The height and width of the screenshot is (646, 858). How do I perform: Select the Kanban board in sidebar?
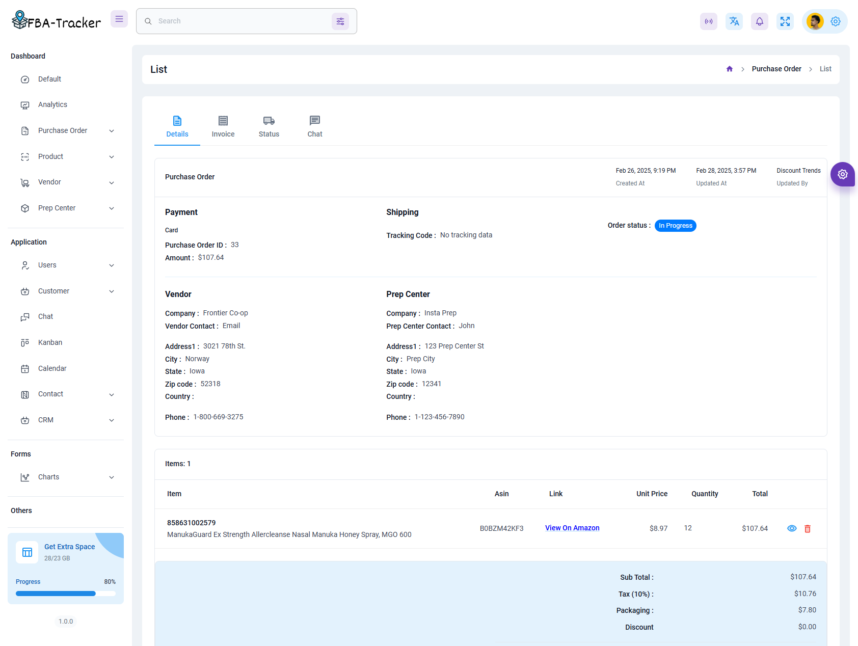tap(49, 342)
